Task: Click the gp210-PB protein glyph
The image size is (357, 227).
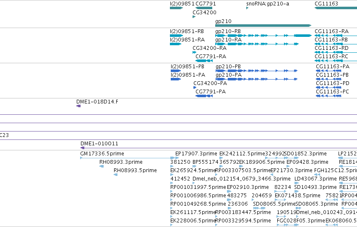Action: coord(256,71)
